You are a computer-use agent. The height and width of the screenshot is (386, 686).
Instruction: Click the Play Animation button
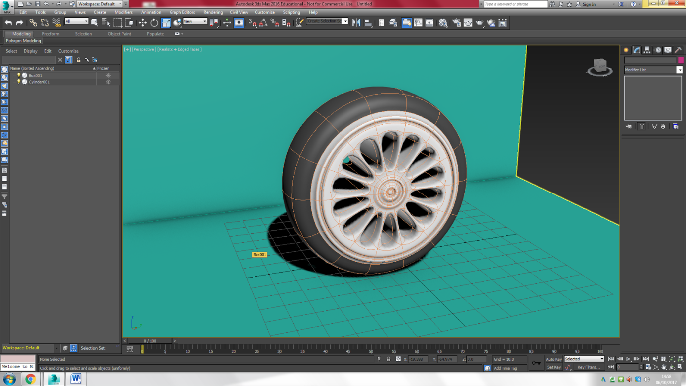tap(628, 359)
